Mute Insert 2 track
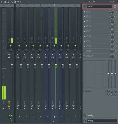 click(x=26, y=46)
